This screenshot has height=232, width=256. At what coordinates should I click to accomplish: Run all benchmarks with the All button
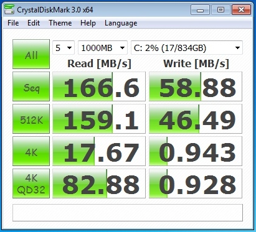(x=31, y=54)
